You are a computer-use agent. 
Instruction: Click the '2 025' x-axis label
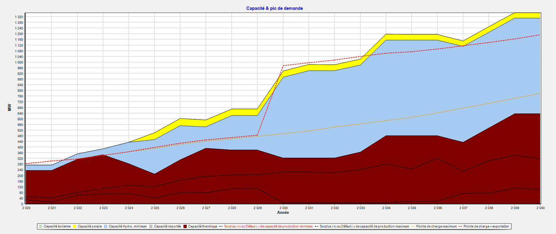pyautogui.click(x=155, y=208)
